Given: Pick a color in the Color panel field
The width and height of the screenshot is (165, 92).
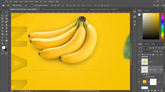Looking at the screenshot, I should [x=151, y=26].
